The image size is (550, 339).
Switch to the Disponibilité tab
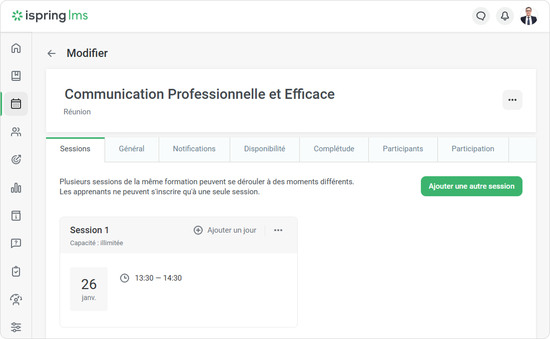click(x=265, y=149)
